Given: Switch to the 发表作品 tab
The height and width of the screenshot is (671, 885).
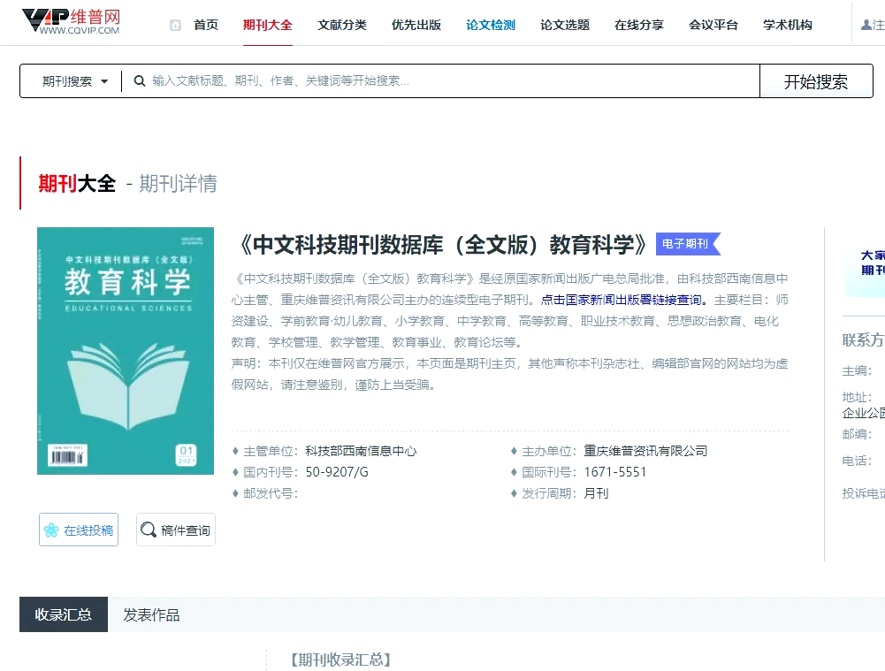Looking at the screenshot, I should pyautogui.click(x=151, y=614).
